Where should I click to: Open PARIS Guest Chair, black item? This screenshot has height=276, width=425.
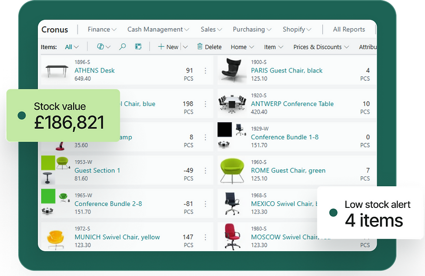(x=287, y=71)
